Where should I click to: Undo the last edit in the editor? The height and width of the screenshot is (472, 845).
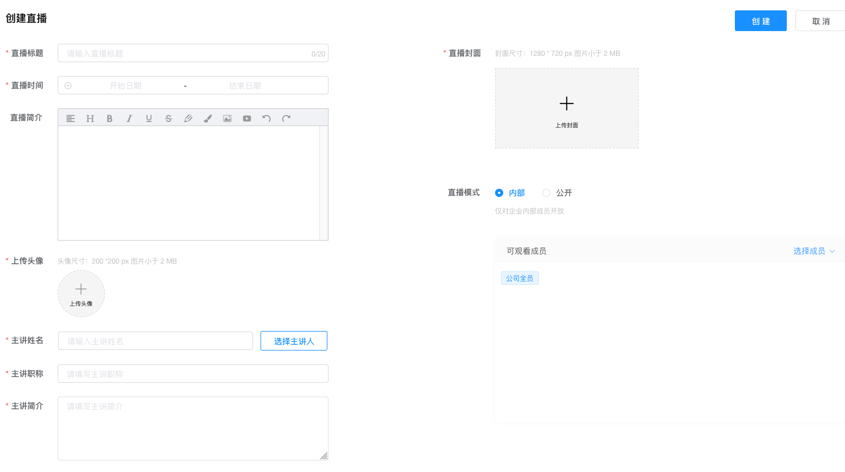[266, 119]
